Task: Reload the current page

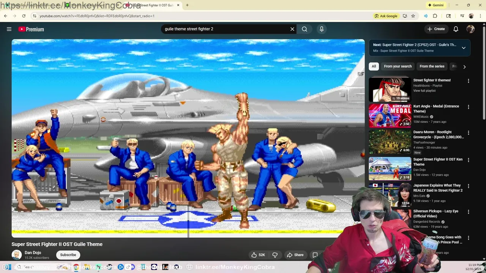Action: tap(24, 16)
